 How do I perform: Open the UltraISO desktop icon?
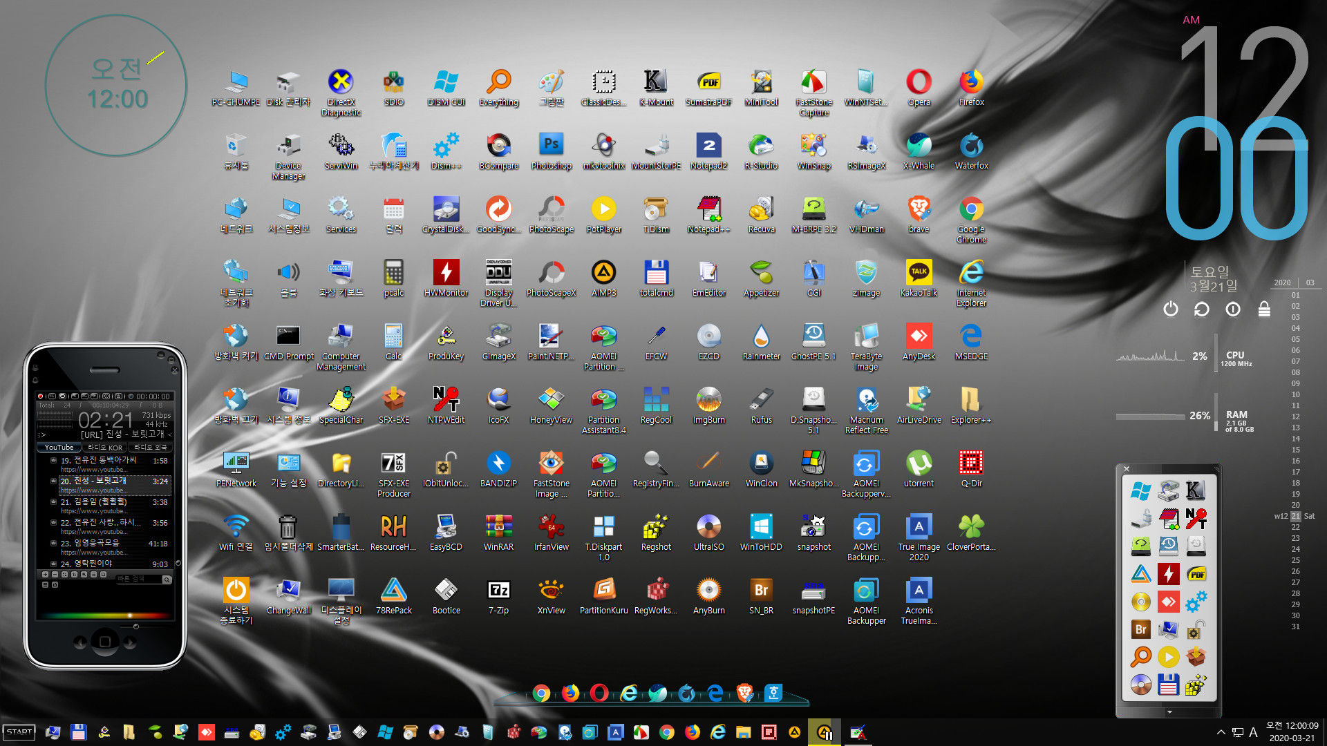708,533
